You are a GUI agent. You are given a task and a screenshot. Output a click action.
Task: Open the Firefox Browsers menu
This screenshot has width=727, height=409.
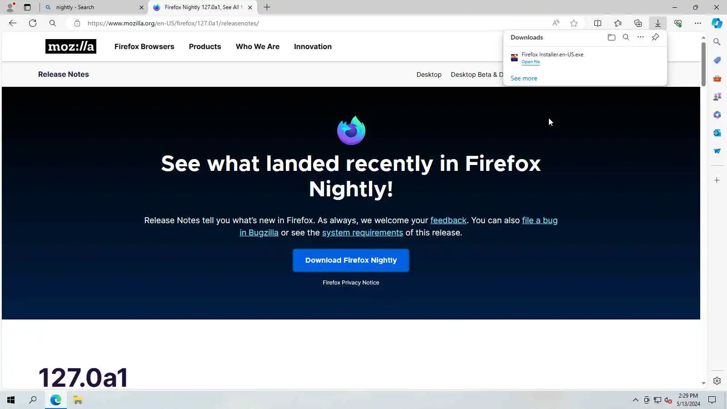[x=144, y=46]
